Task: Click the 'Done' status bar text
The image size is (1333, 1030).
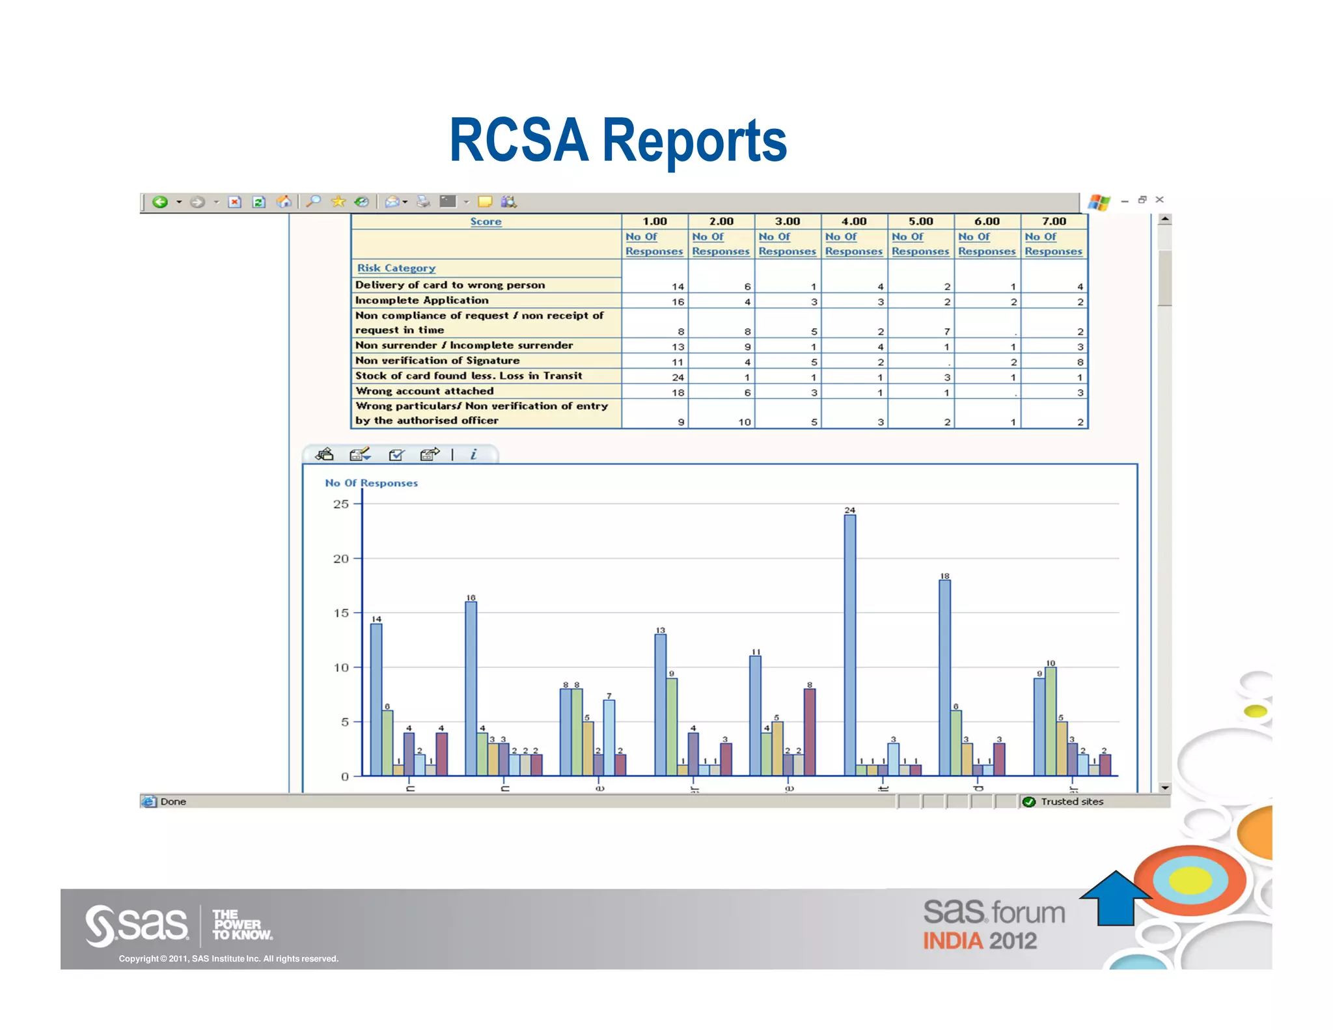Action: click(173, 801)
